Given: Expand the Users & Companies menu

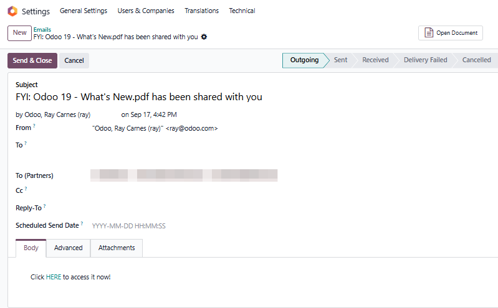Looking at the screenshot, I should (x=146, y=11).
